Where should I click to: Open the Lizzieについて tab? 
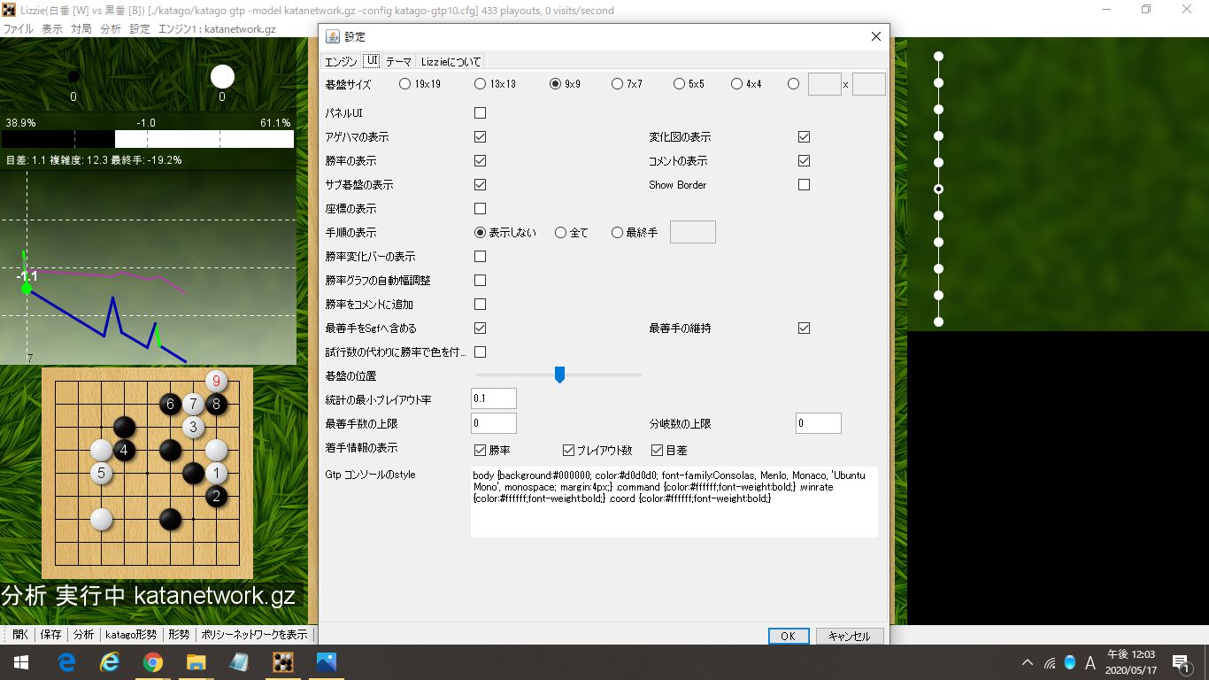pos(451,62)
